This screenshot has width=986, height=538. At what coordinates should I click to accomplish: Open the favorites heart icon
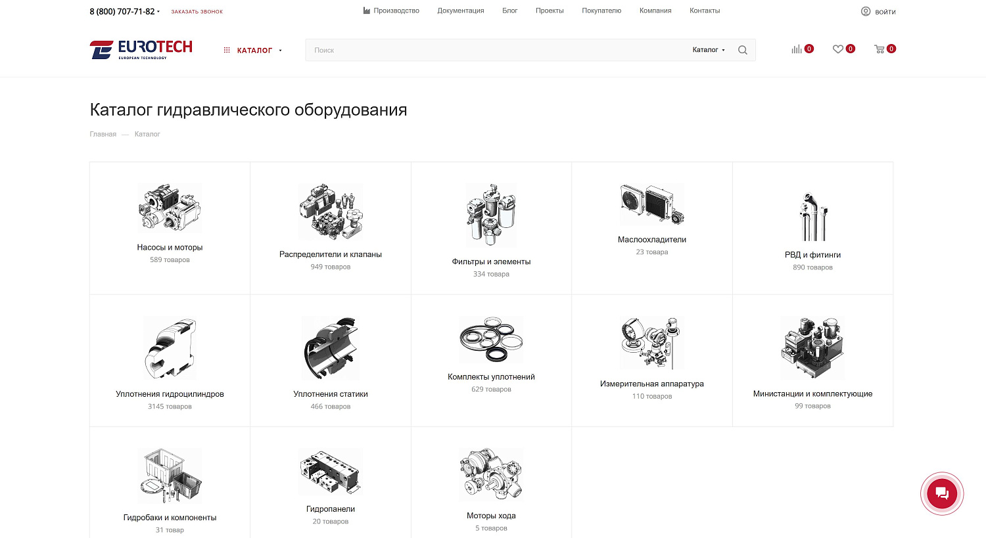(837, 49)
